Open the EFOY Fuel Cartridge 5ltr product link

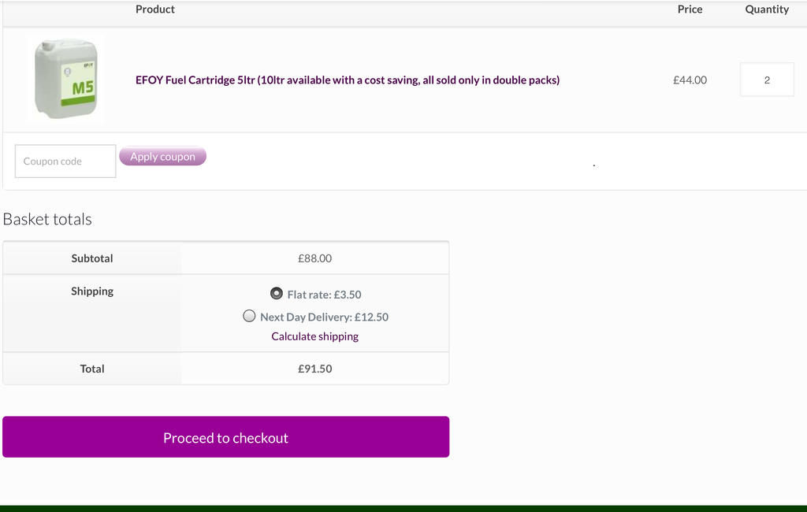click(x=347, y=80)
